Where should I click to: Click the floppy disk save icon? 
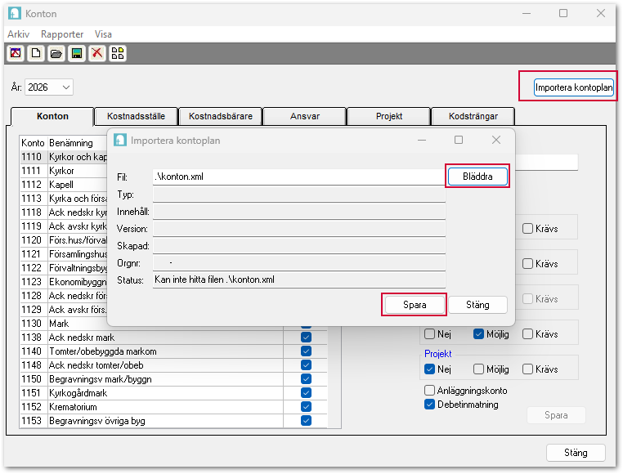click(x=77, y=54)
